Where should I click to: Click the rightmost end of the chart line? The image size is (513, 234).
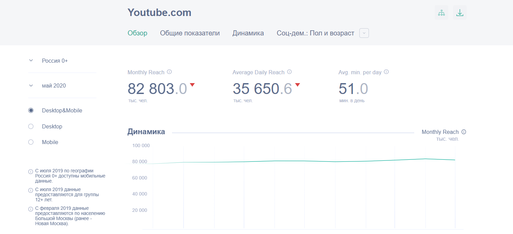tap(455, 160)
